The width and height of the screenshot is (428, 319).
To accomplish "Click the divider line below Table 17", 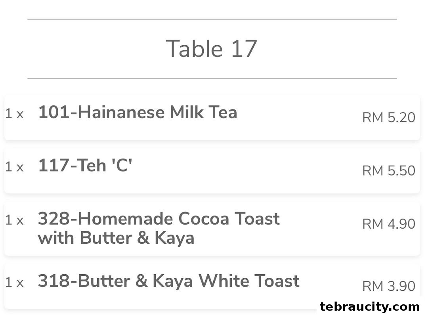I will tap(212, 78).
